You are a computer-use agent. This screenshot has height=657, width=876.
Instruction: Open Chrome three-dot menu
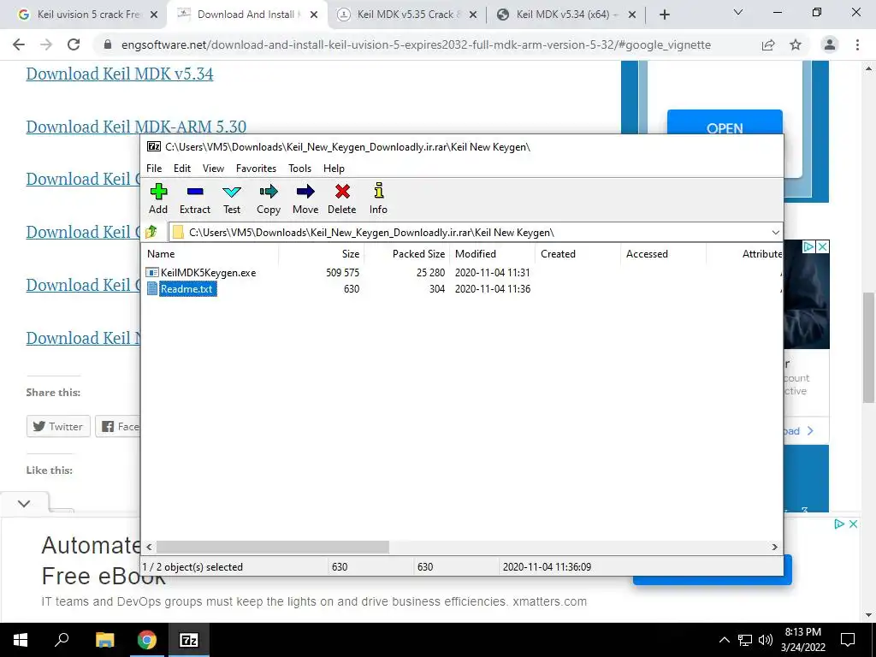[857, 44]
